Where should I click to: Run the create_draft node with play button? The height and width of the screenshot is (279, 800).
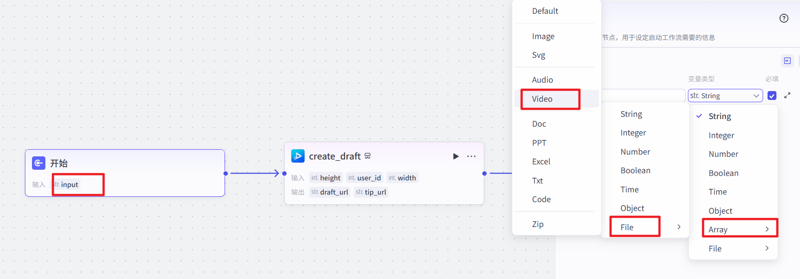[x=455, y=156]
